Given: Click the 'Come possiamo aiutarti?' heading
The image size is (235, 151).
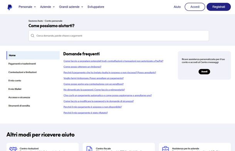Looking at the screenshot, I should 51,26.
